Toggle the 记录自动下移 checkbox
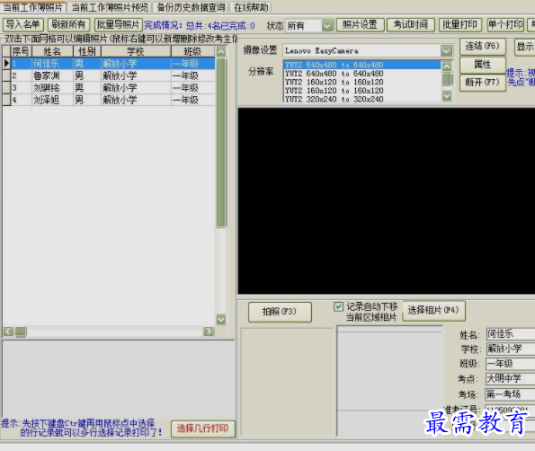 (338, 306)
